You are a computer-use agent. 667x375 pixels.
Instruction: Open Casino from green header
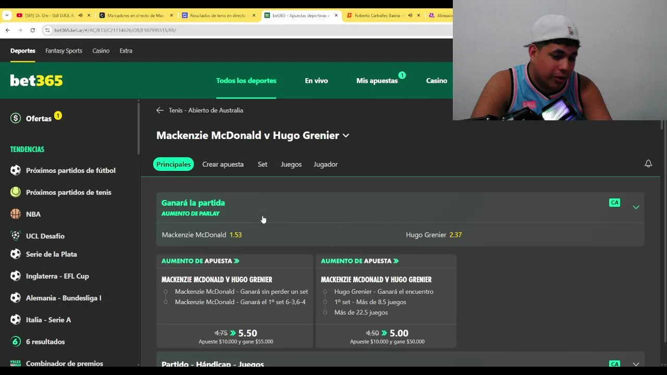coord(437,81)
